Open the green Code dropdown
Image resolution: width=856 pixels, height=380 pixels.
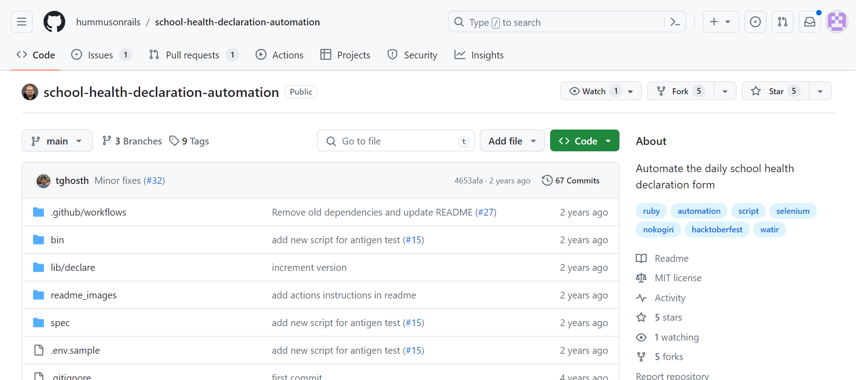[x=585, y=141]
